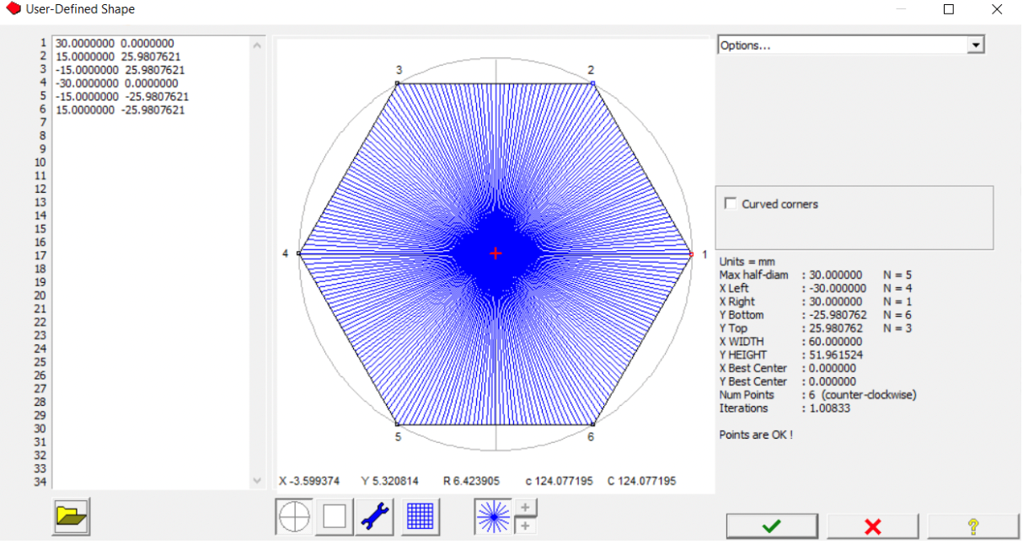1023x544 pixels.
Task: Select the square shape tool
Action: 335,516
